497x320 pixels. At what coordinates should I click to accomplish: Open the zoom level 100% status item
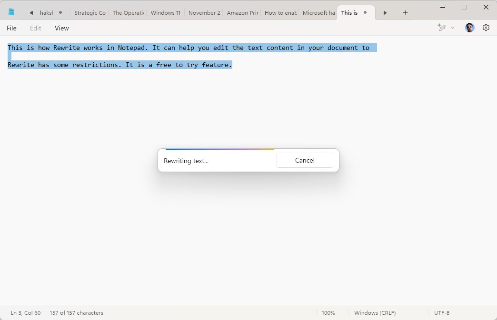click(x=328, y=313)
